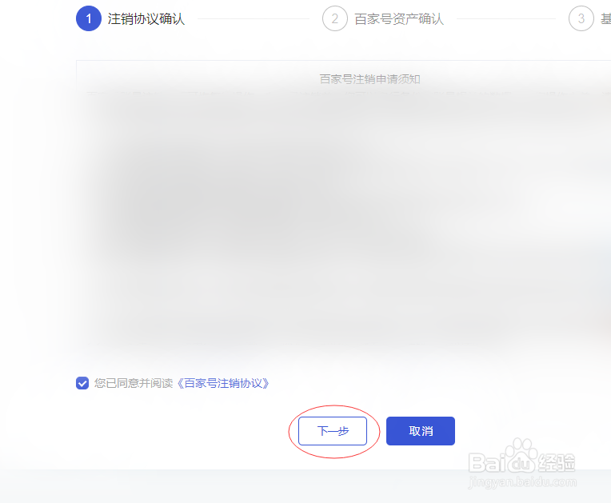This screenshot has width=611, height=503.
Task: Click the Baidu paw logo watermark
Action: [521, 455]
